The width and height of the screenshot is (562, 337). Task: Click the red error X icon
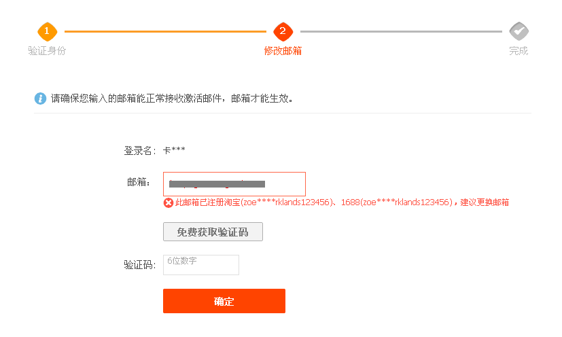tap(169, 203)
